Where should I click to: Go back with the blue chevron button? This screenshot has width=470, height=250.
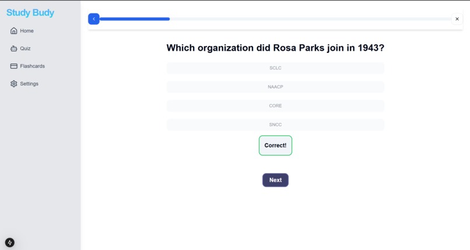94,19
